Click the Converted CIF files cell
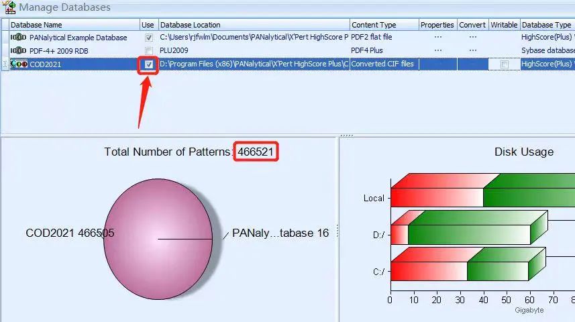This screenshot has width=575, height=322. click(x=384, y=64)
